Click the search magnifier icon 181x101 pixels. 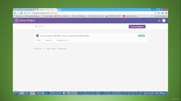click(x=36, y=26)
